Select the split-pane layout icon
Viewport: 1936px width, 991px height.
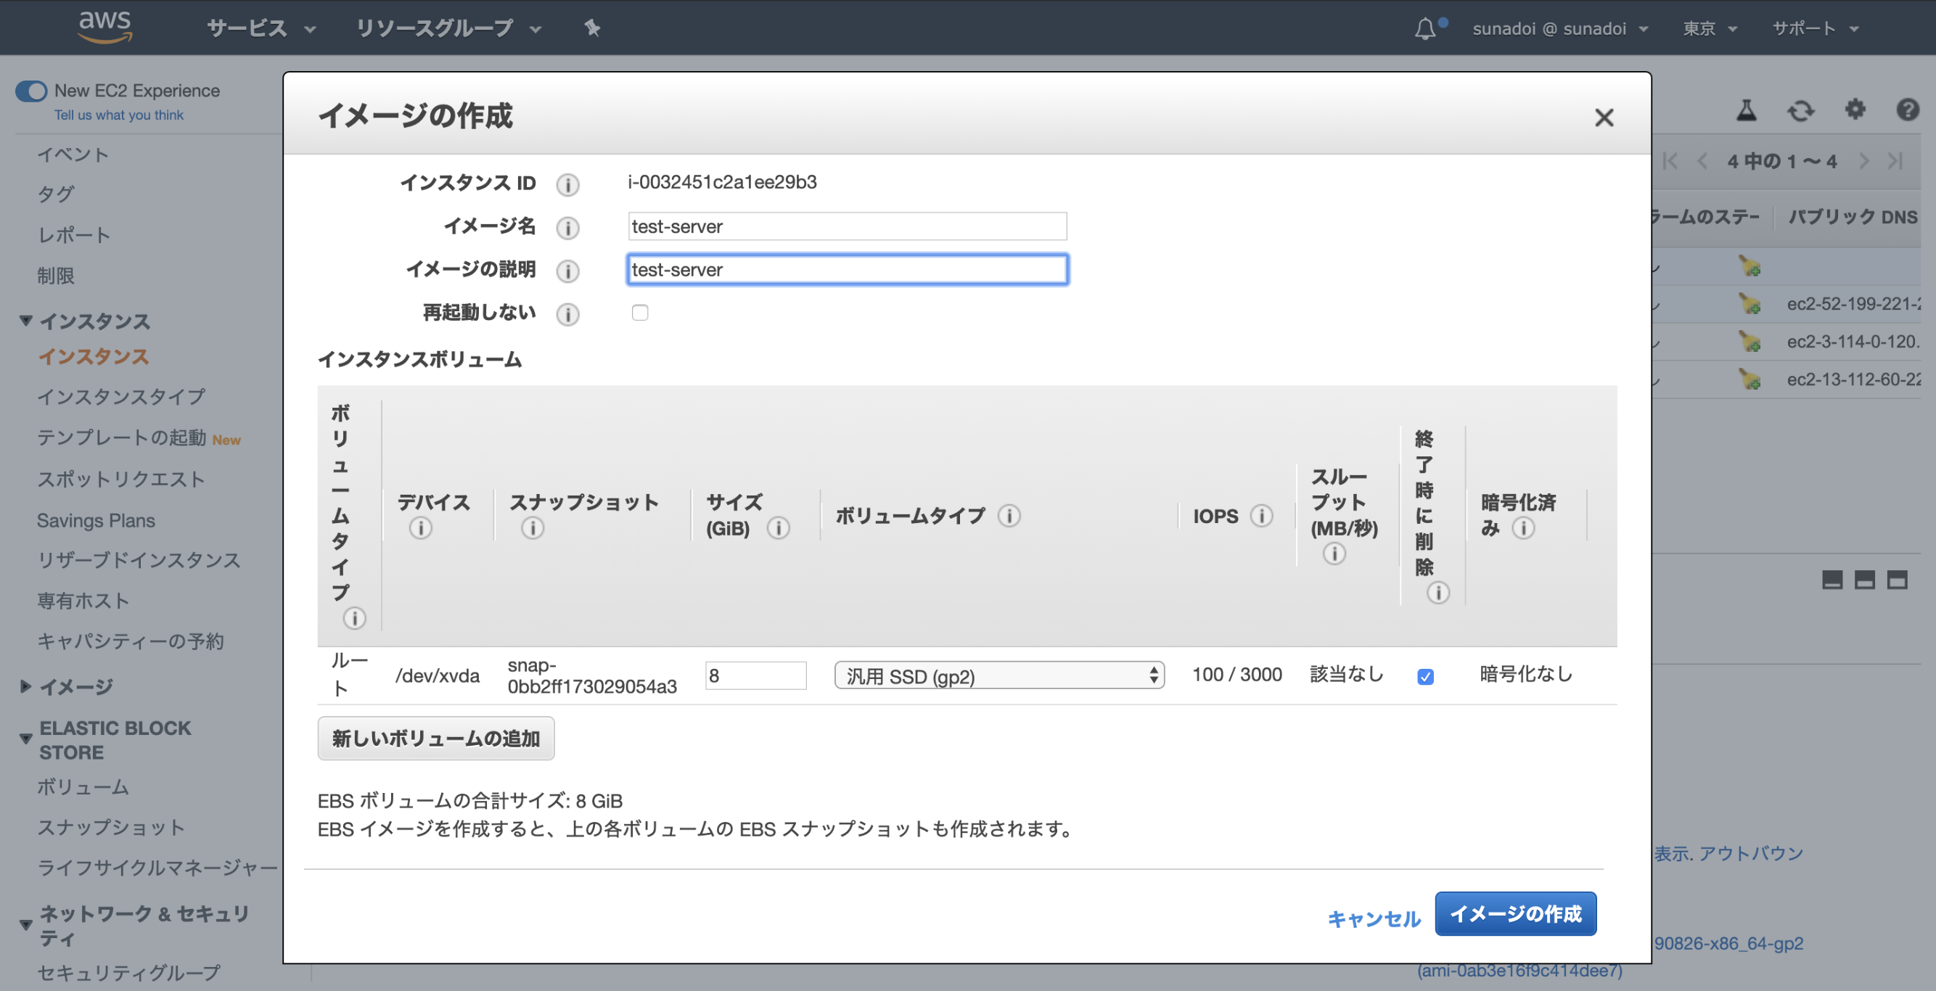point(1864,579)
